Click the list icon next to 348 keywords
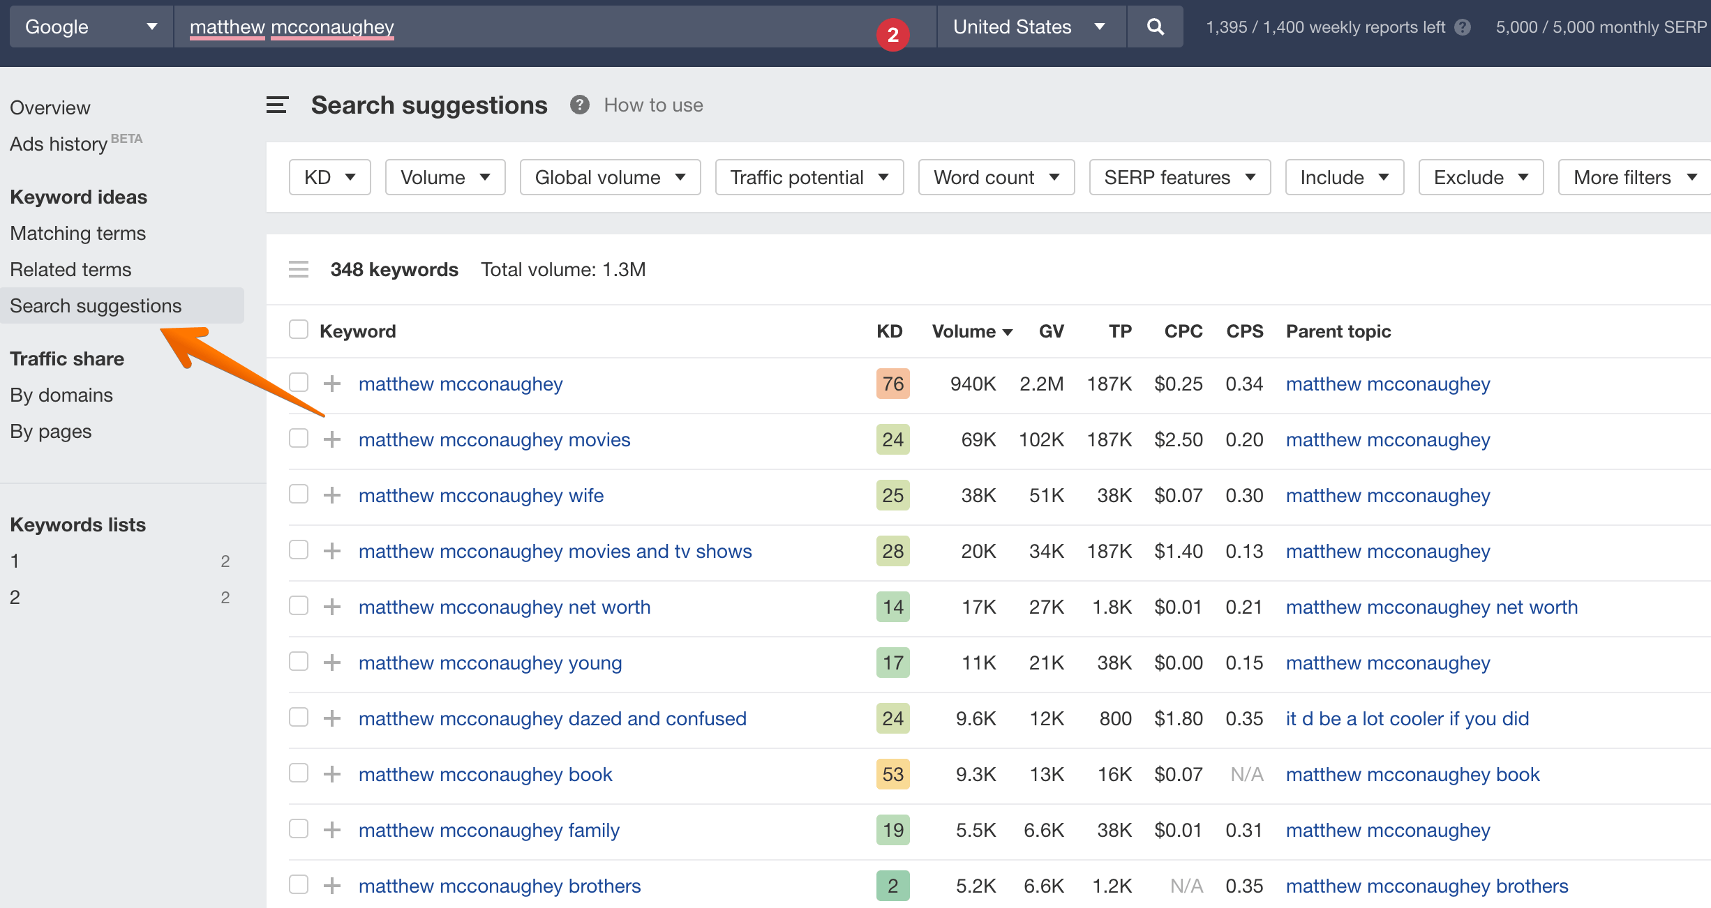Screen dimensions: 1711x908 coord(299,269)
